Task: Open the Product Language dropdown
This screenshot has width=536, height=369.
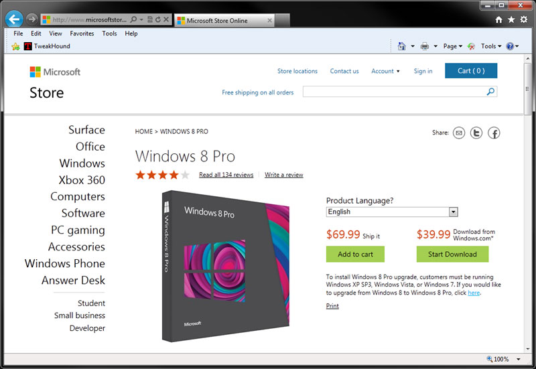Action: (392, 212)
